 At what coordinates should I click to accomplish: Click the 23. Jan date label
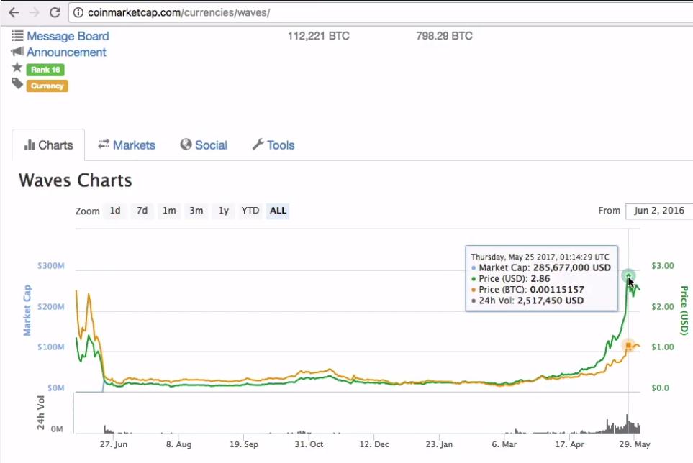pyautogui.click(x=439, y=444)
